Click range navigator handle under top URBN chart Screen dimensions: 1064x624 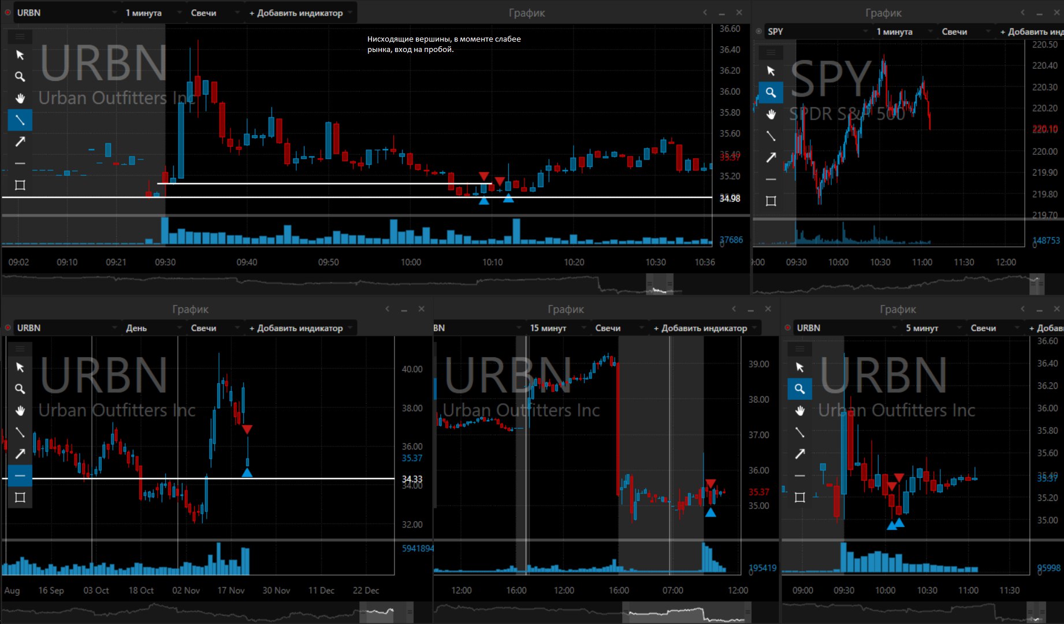[660, 284]
